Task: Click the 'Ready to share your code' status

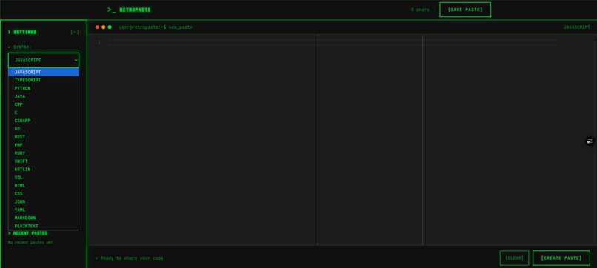Action: click(x=129, y=258)
